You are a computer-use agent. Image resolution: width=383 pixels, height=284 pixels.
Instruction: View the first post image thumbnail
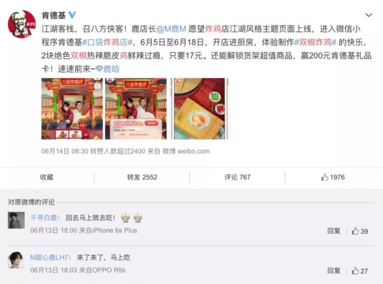point(72,109)
